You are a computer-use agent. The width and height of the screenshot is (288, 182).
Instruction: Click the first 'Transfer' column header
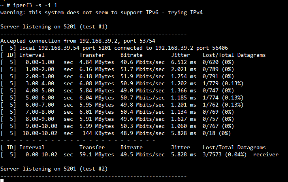coord(92,55)
